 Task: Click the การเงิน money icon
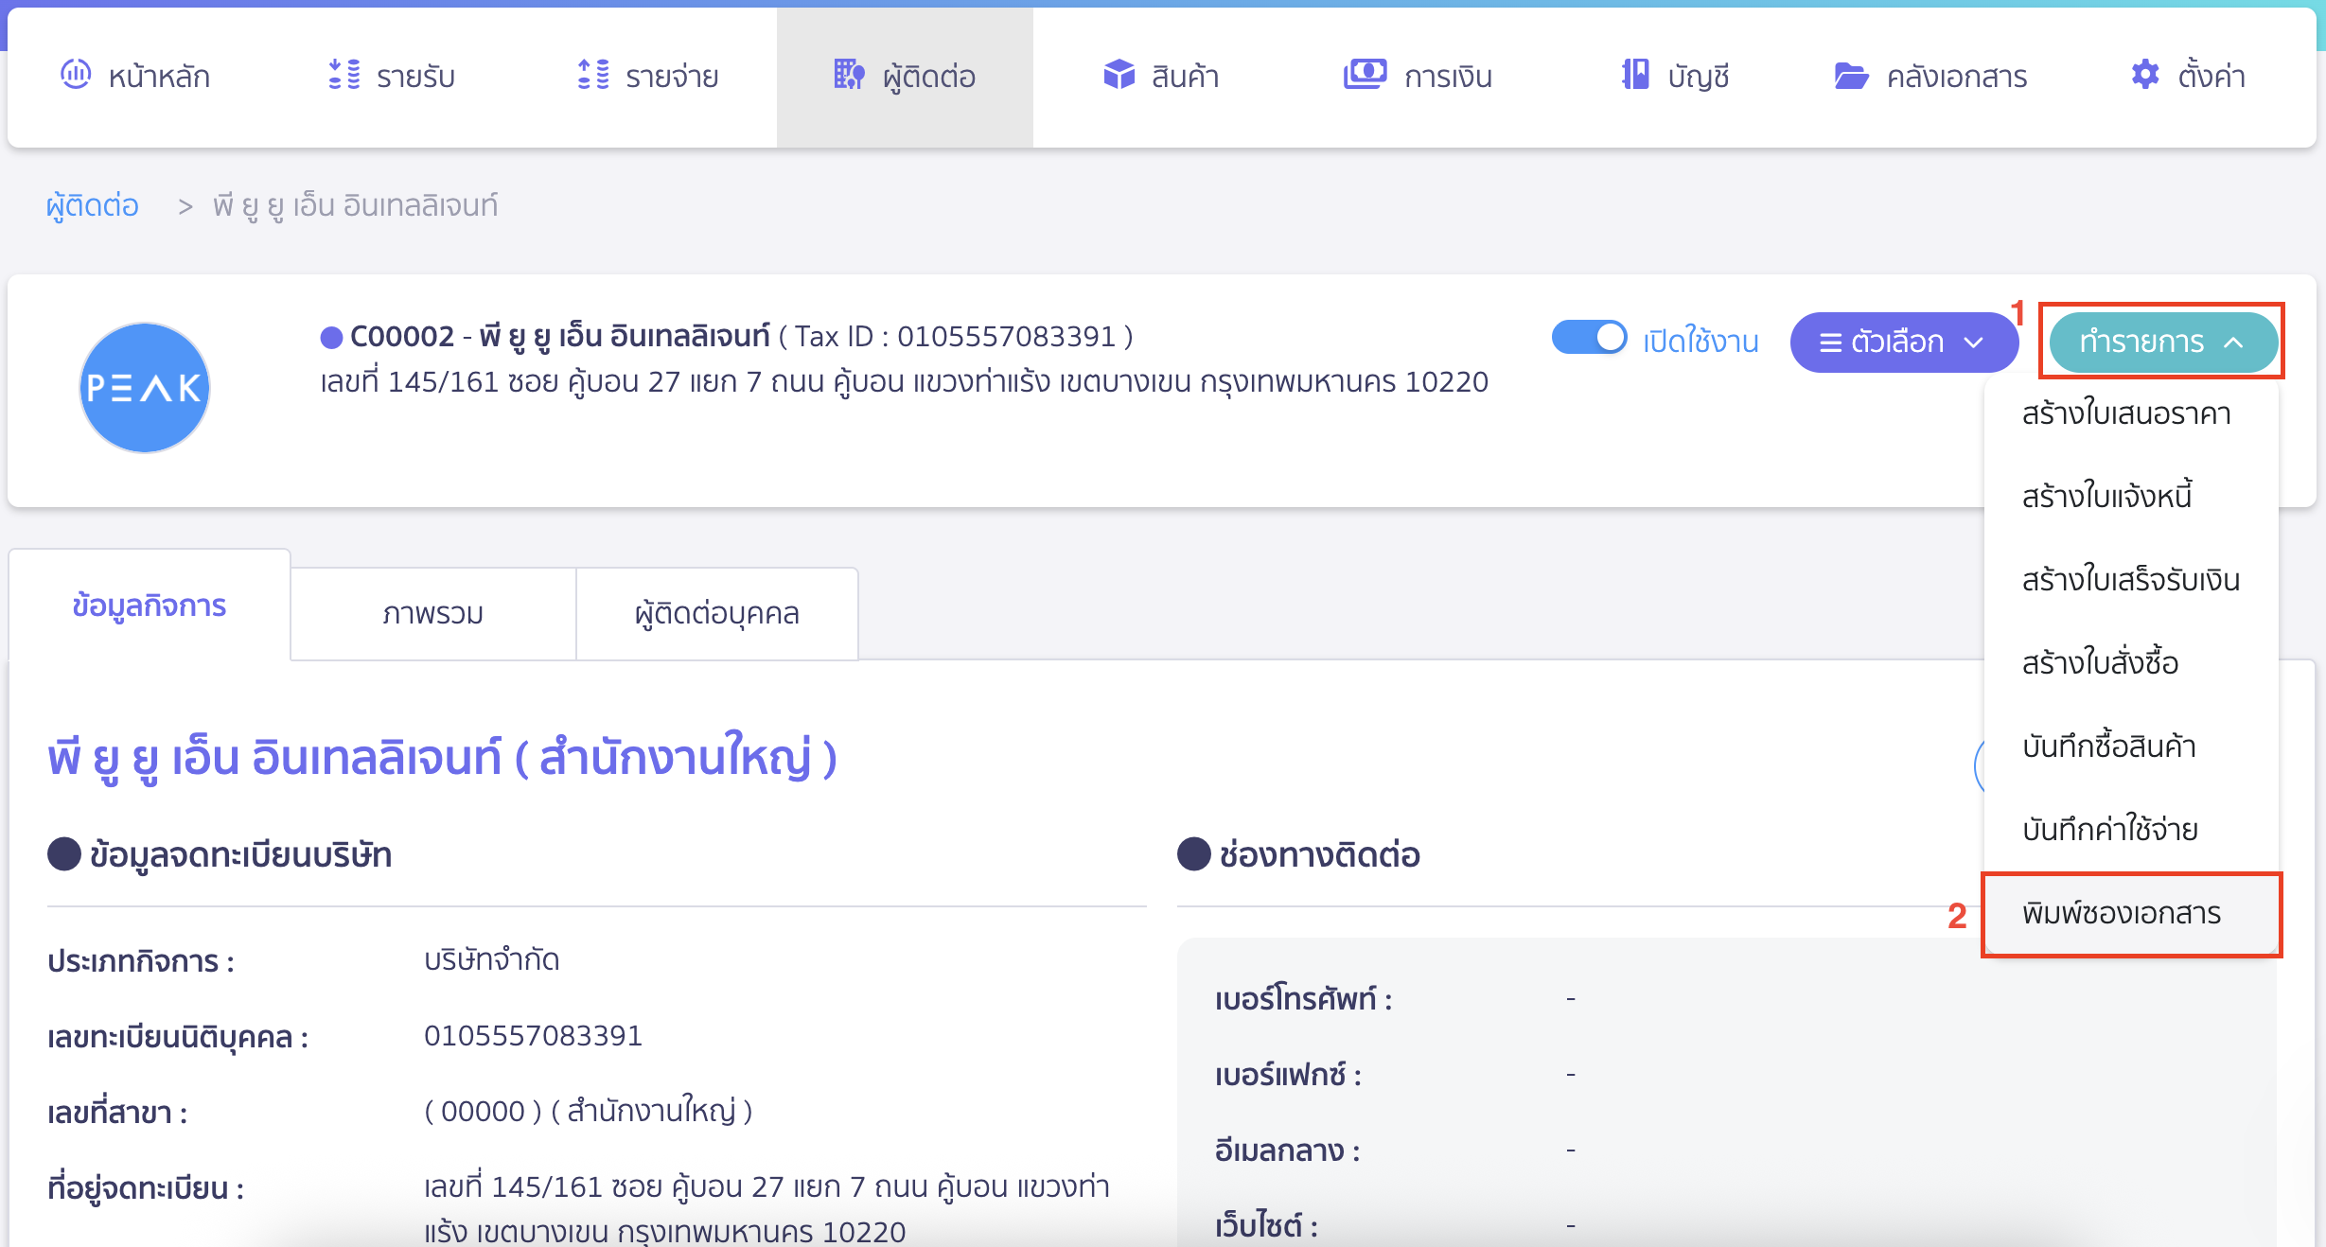tap(1365, 74)
